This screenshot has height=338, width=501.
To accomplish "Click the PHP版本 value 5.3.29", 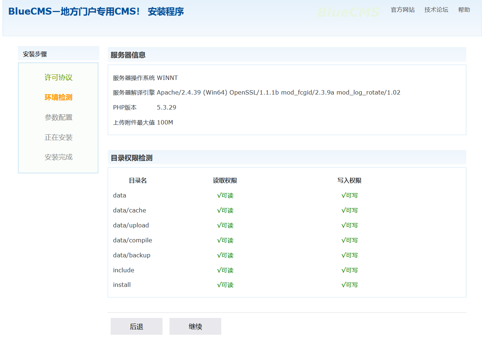I will [x=167, y=108].
